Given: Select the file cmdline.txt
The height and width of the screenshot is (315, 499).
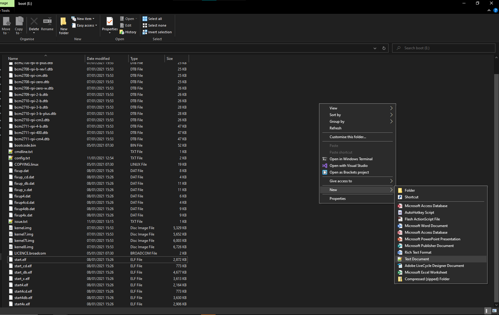Looking at the screenshot, I should [x=97, y=152].
